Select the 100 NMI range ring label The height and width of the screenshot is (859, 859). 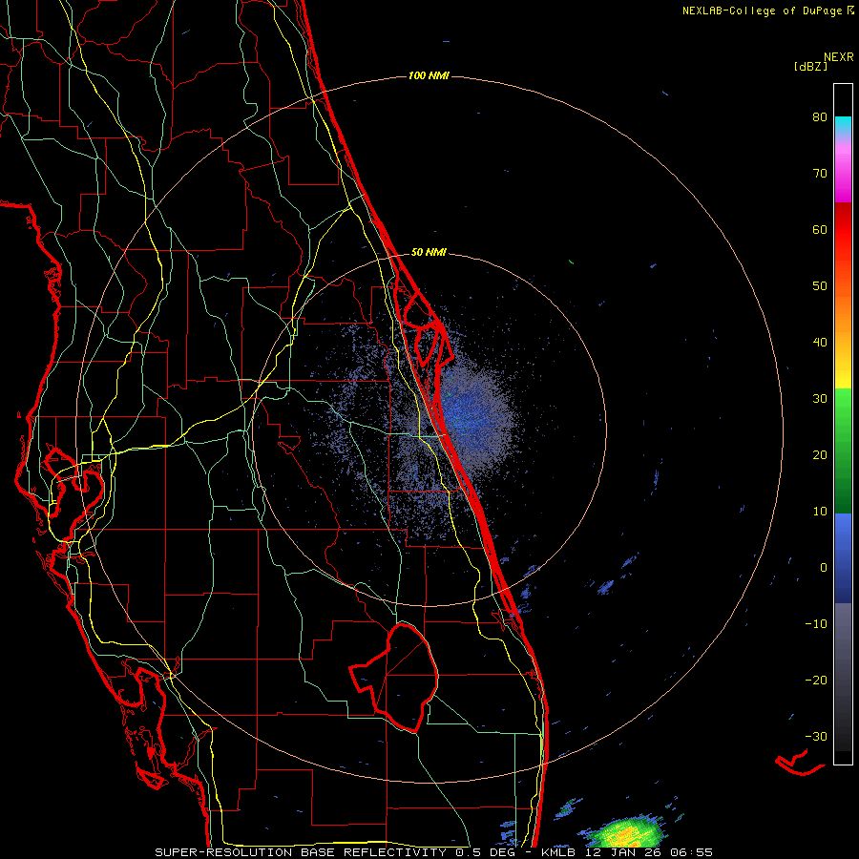pyautogui.click(x=429, y=75)
